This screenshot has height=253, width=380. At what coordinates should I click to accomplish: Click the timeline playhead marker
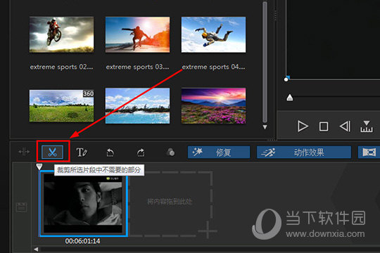coord(39,167)
